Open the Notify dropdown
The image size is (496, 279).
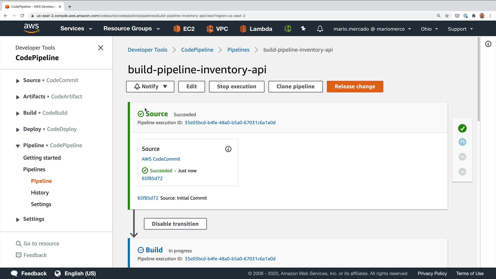pyautogui.click(x=150, y=87)
